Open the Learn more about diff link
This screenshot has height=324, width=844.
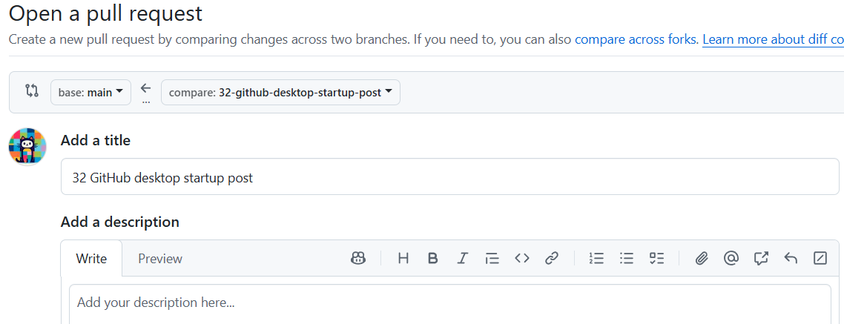point(773,39)
